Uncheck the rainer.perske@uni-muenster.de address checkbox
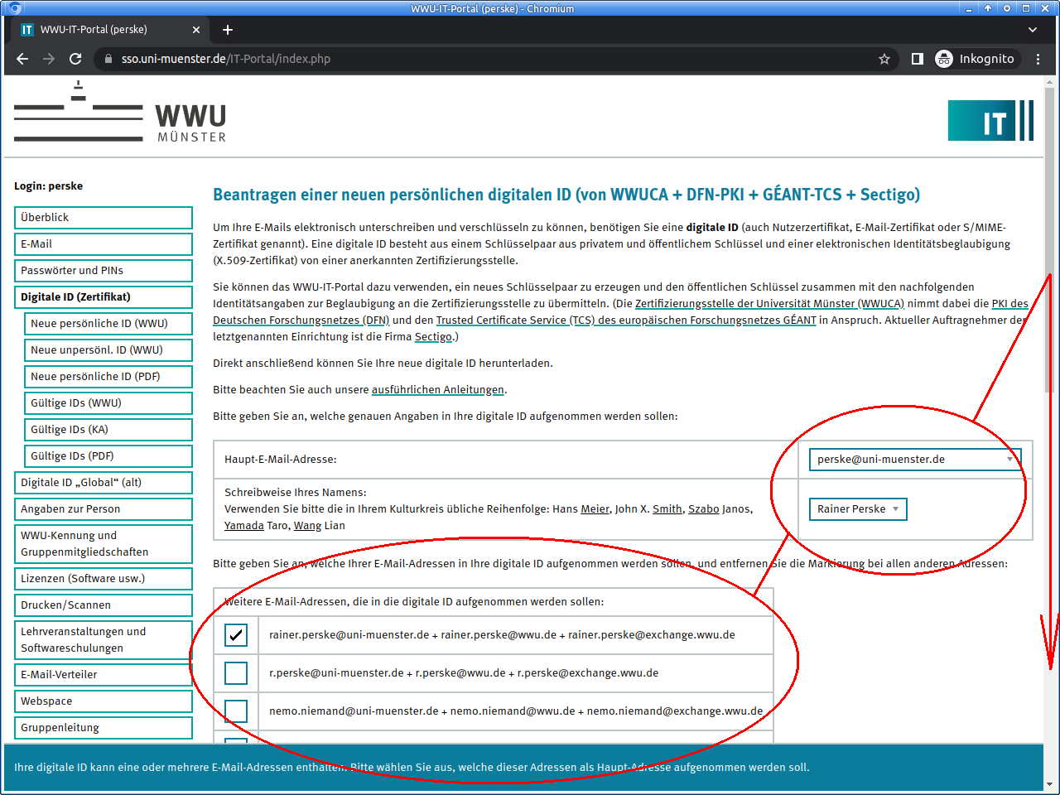The height and width of the screenshot is (795, 1060). coord(236,635)
